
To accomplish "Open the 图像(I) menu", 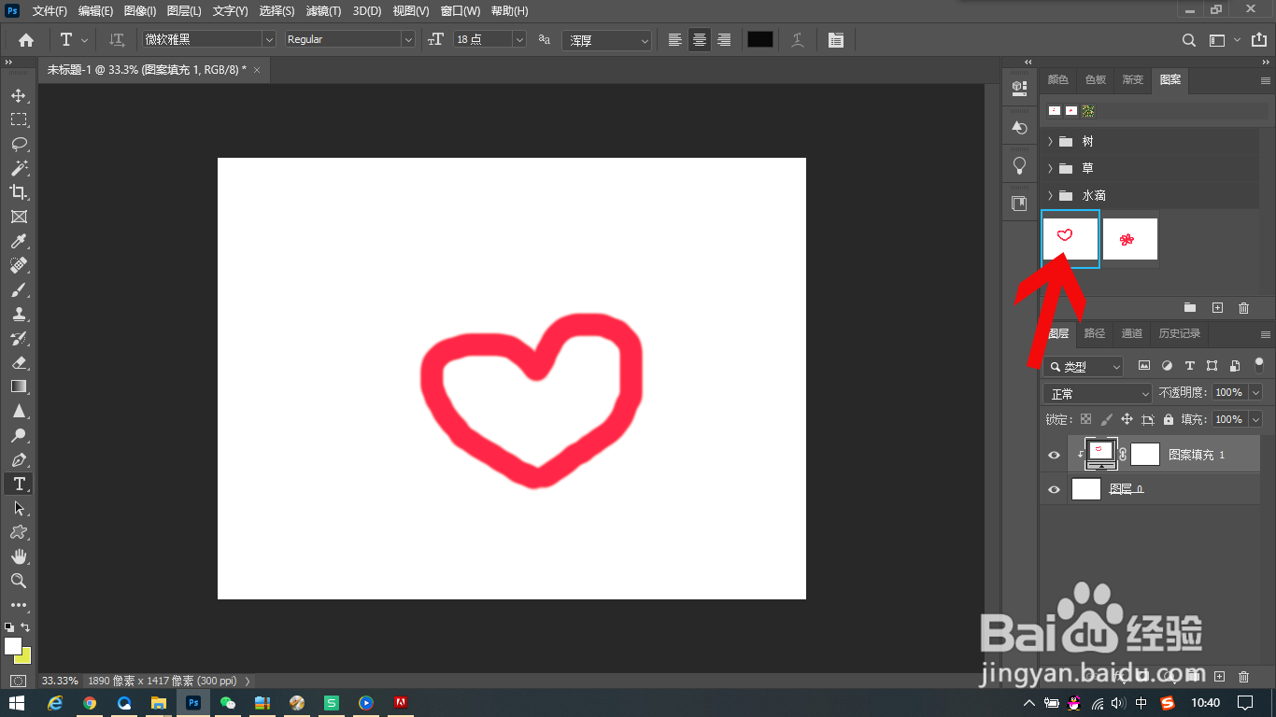I will (140, 11).
